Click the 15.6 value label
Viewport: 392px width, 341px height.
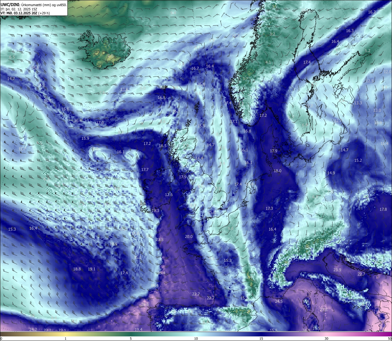(65, 109)
